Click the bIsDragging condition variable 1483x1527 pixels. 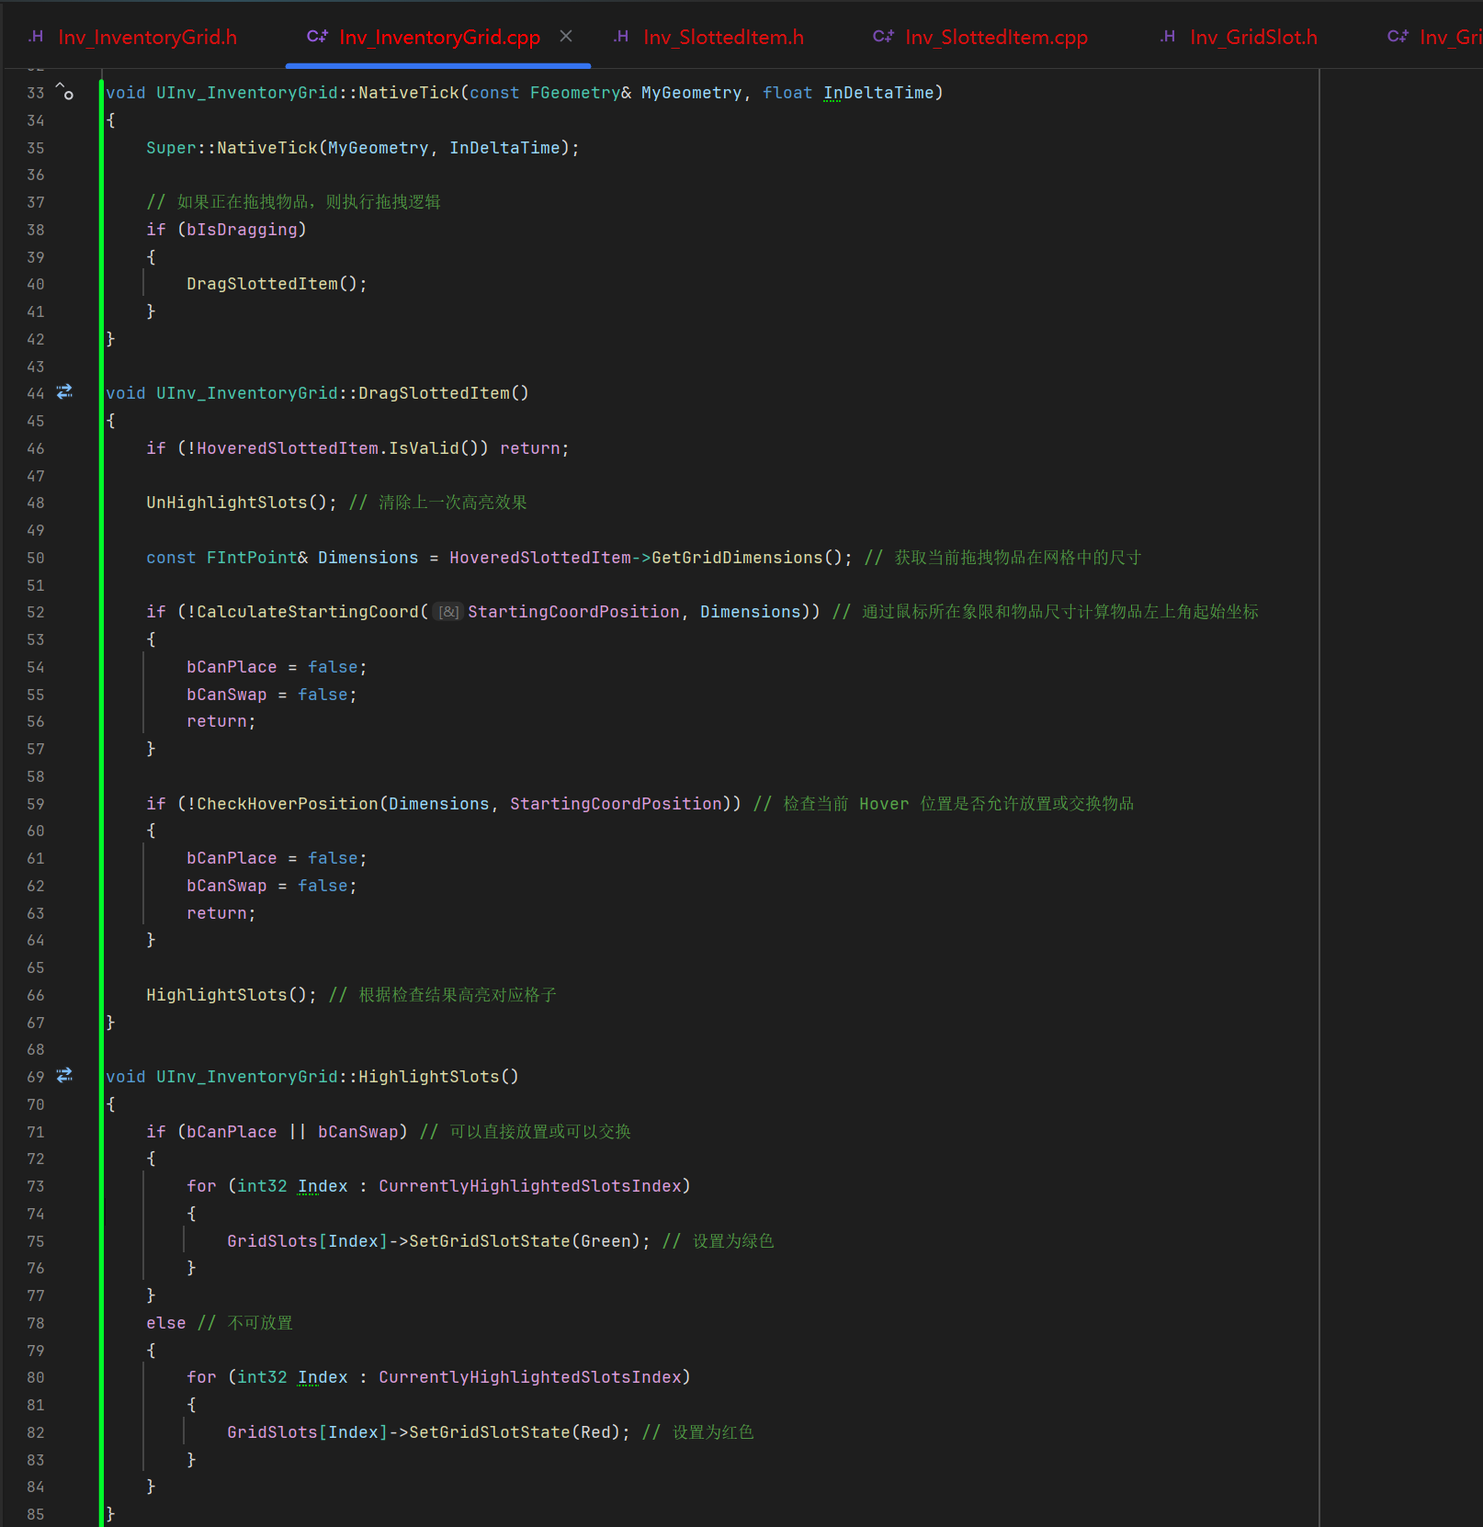point(242,230)
